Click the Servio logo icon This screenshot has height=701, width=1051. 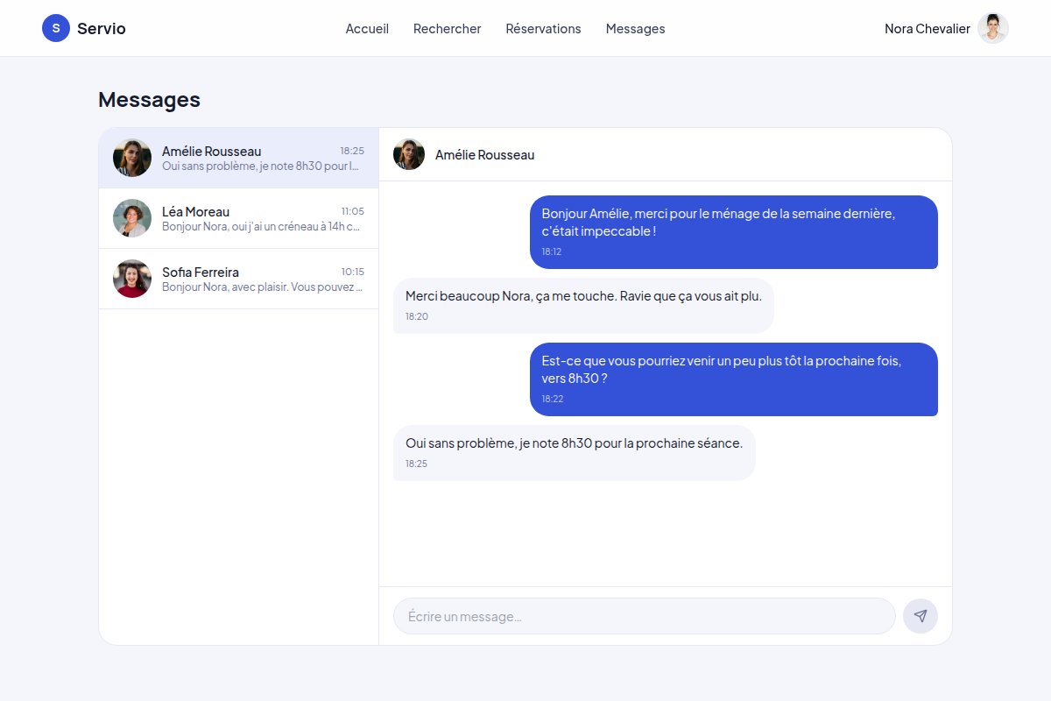coord(56,28)
